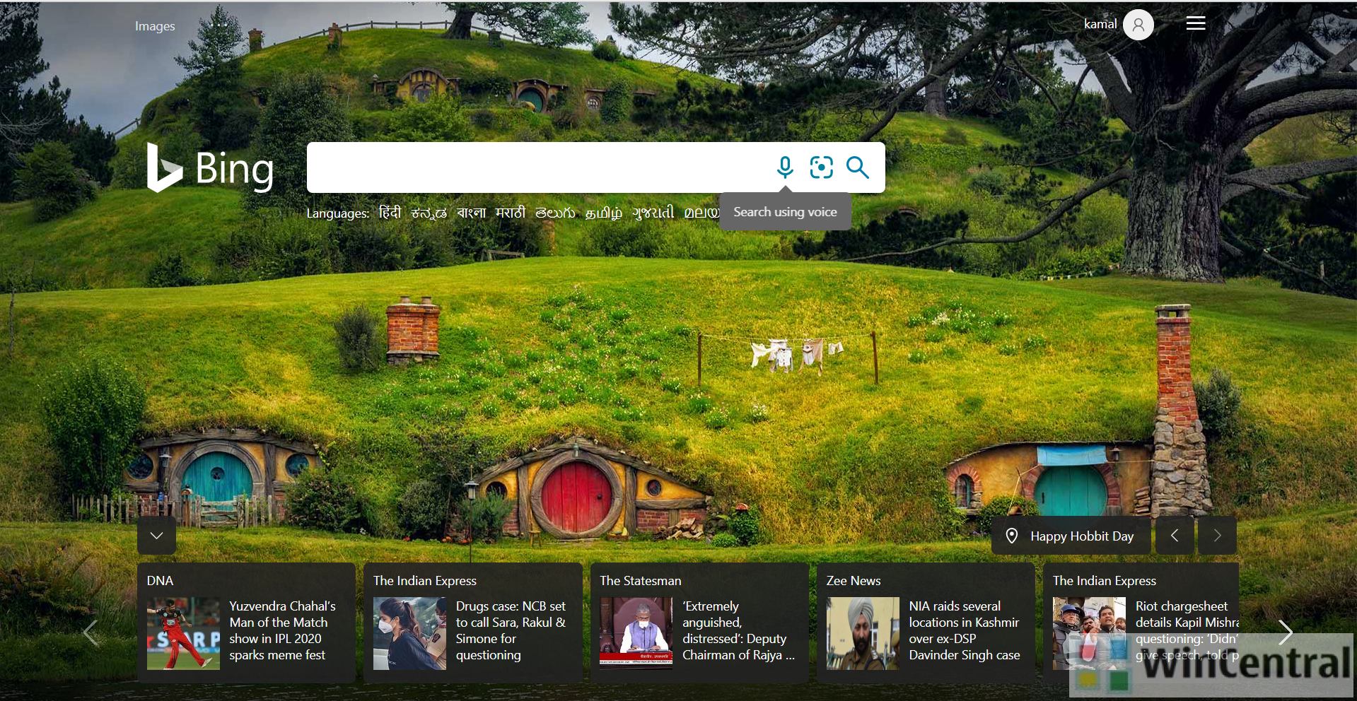The image size is (1357, 701).
Task: Open 'Drugs case: NCB set to call' headline
Action: tap(511, 630)
